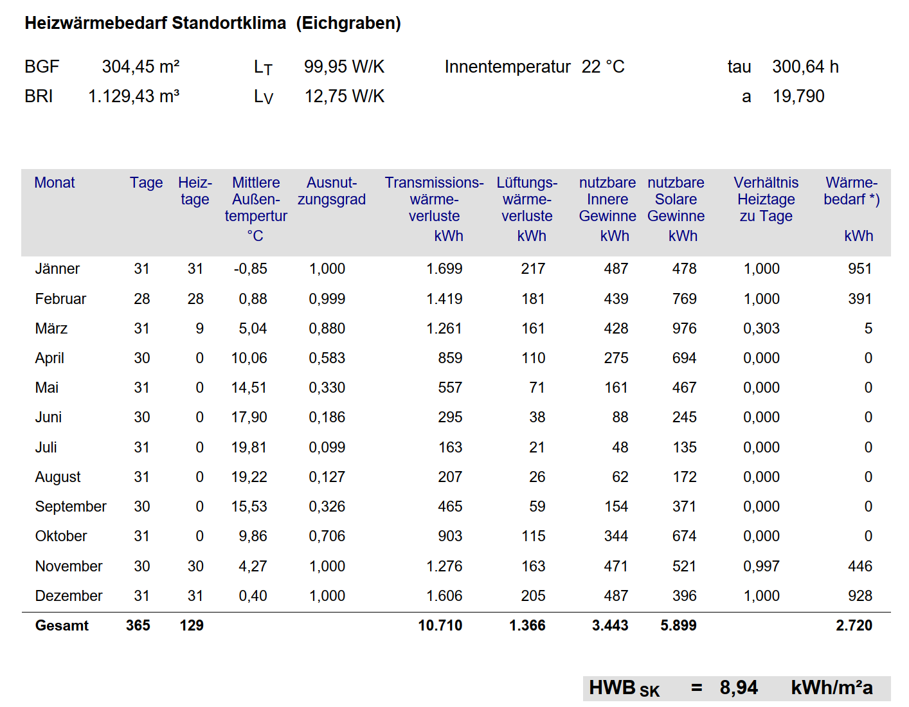Click the LV value 12,75 W/K
This screenshot has height=707, width=909.
point(344,96)
